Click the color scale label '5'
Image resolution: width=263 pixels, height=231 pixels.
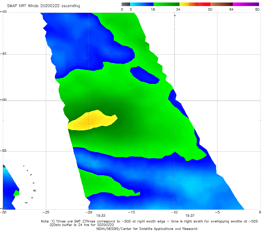point(131,9)
